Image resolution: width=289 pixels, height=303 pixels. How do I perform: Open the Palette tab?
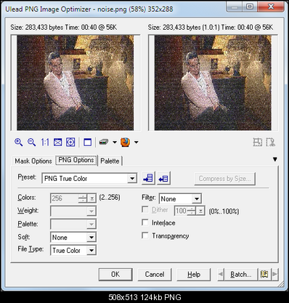(x=110, y=161)
